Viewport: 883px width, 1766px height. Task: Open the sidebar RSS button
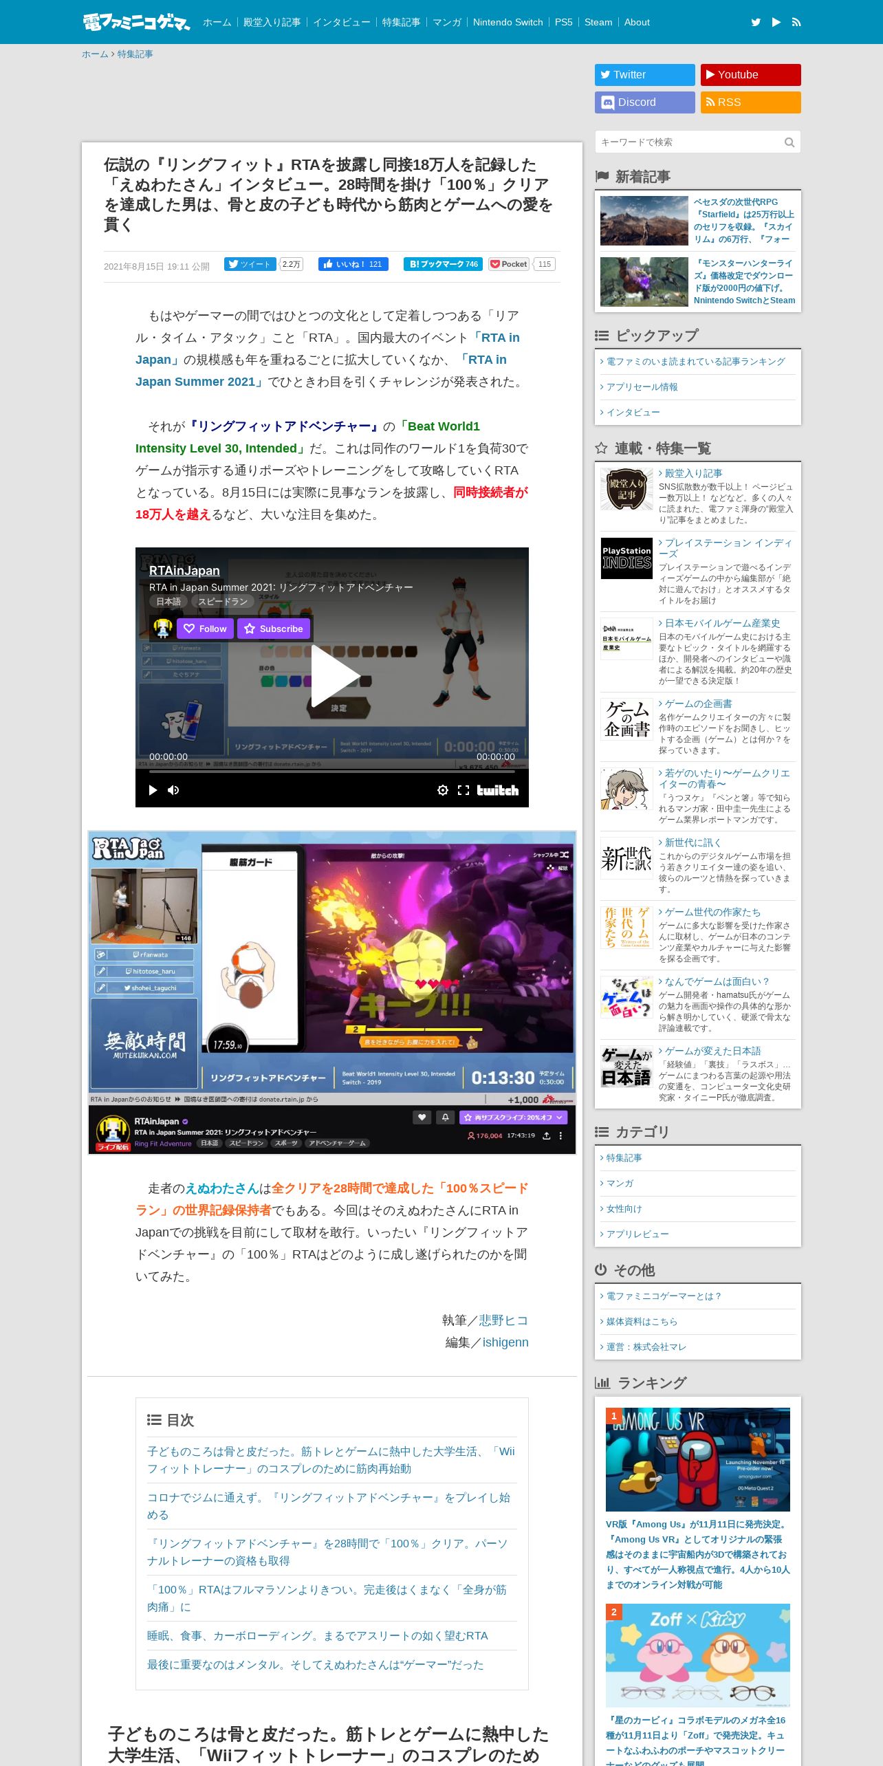[x=751, y=102]
